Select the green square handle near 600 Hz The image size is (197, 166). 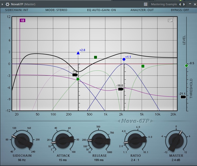coord(96,57)
